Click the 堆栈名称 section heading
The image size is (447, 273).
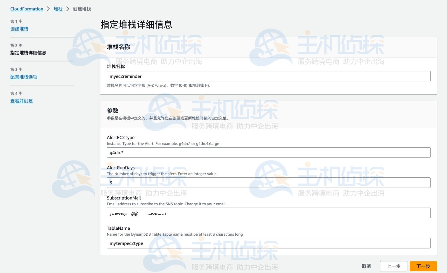point(118,47)
